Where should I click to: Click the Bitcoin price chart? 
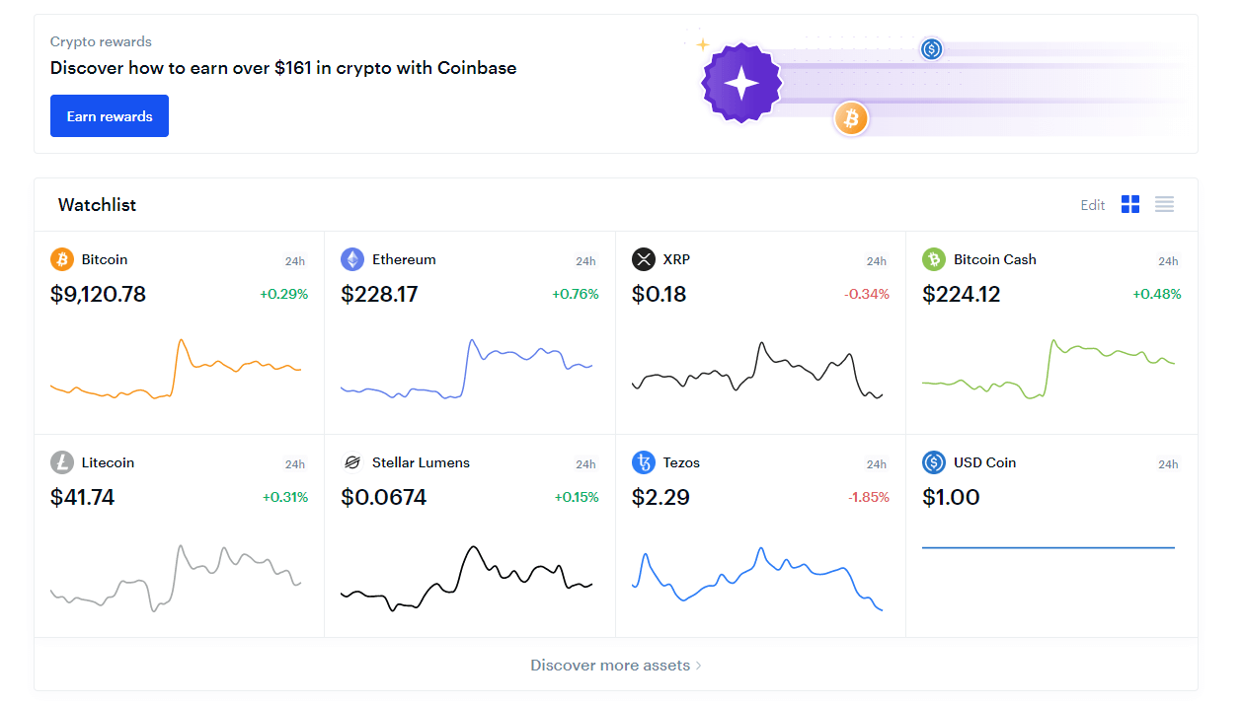coord(176,370)
